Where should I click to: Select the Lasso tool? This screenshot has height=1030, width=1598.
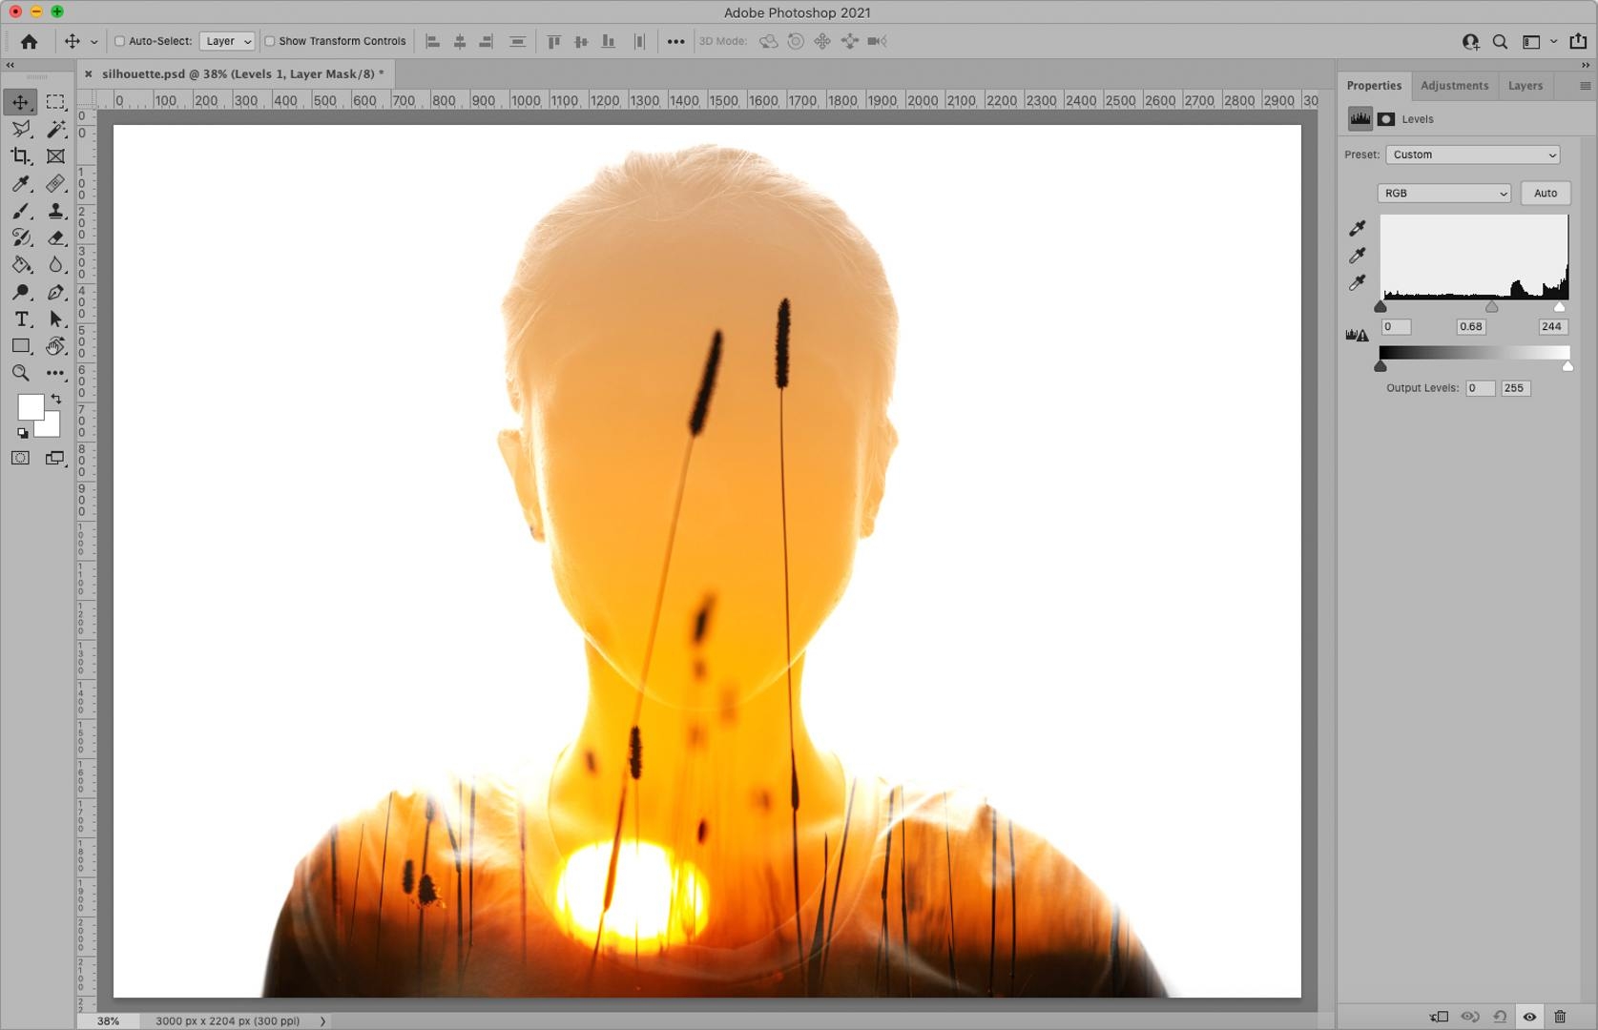[x=20, y=128]
